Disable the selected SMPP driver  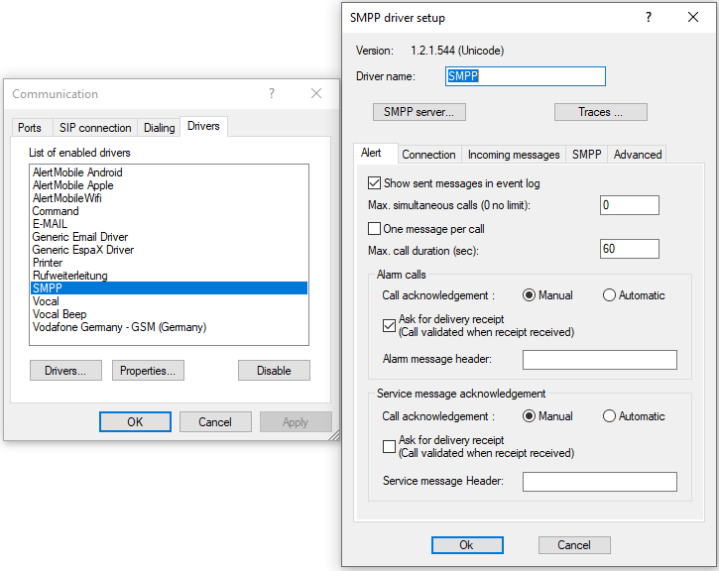(274, 370)
